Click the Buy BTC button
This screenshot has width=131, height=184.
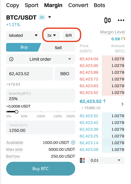(x=41, y=169)
